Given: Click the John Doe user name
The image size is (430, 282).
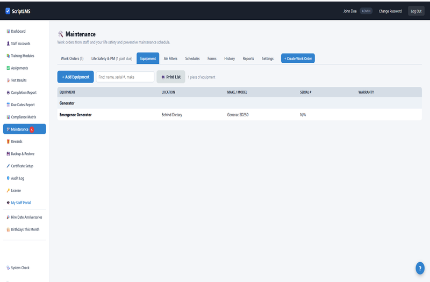Looking at the screenshot, I should pos(350,11).
